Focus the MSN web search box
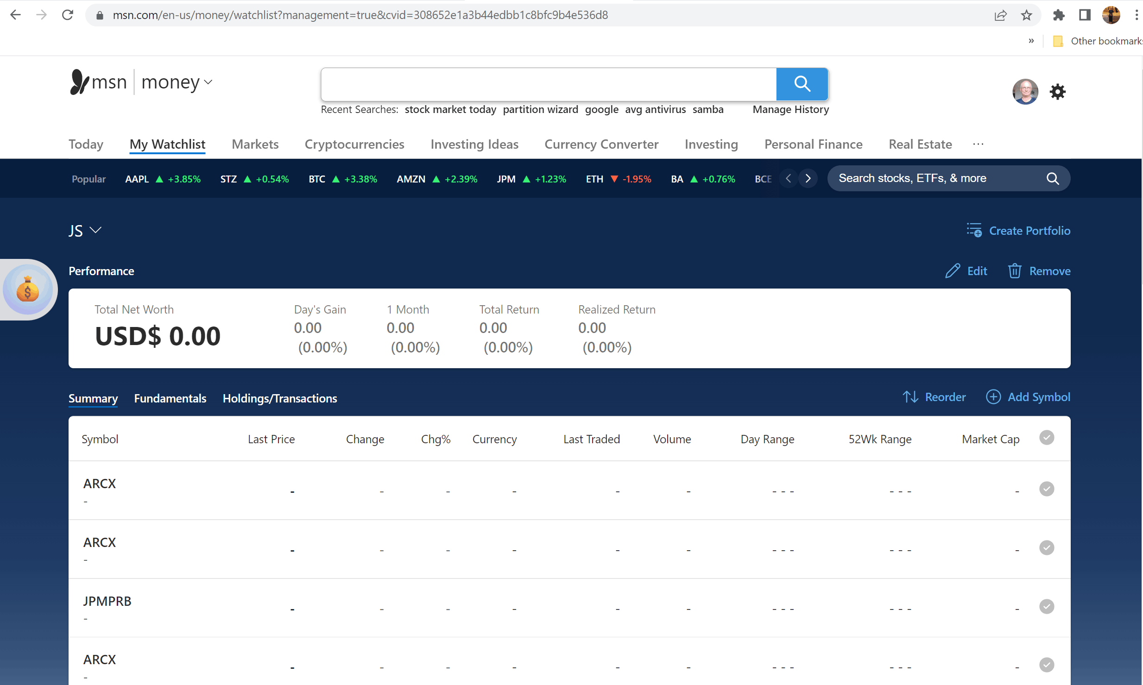This screenshot has height=685, width=1143. [549, 84]
